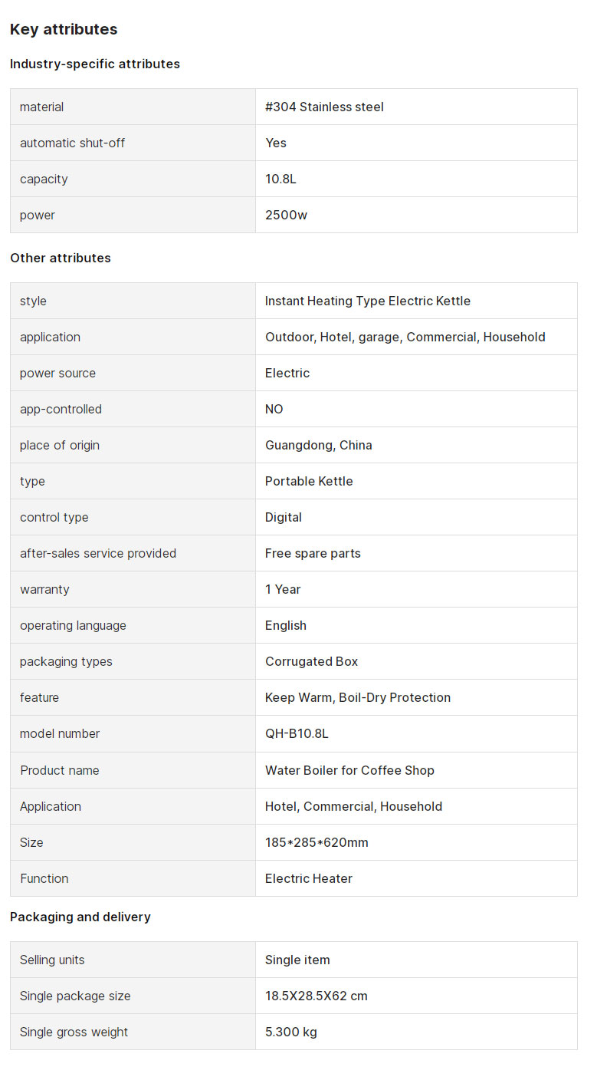The width and height of the screenshot is (597, 1067).
Task: Select Keep Warm, Boil-Dry Protection feature
Action: pos(358,697)
